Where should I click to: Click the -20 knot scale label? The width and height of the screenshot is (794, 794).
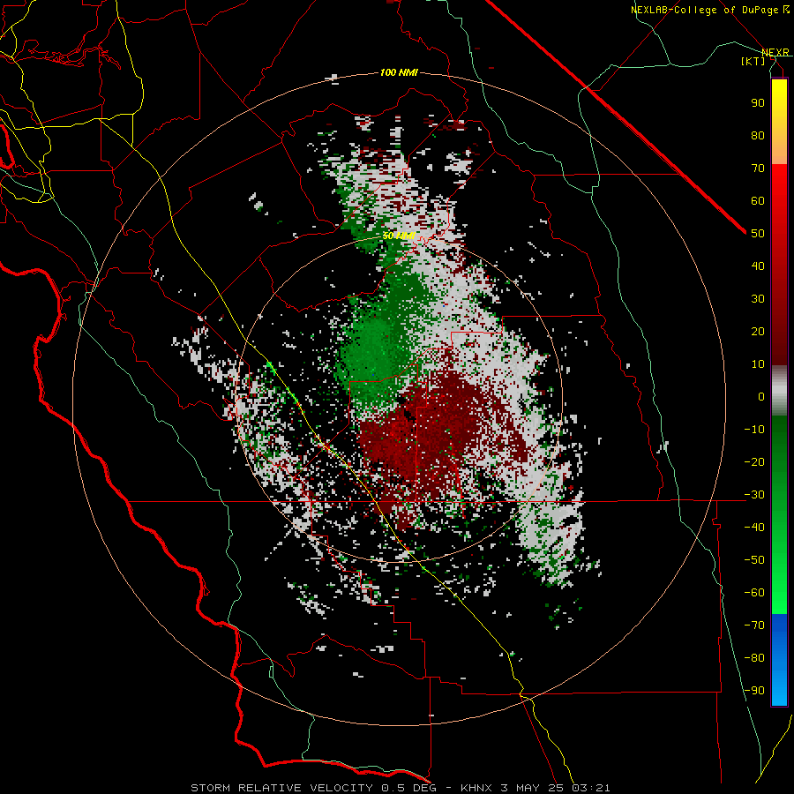(x=754, y=461)
